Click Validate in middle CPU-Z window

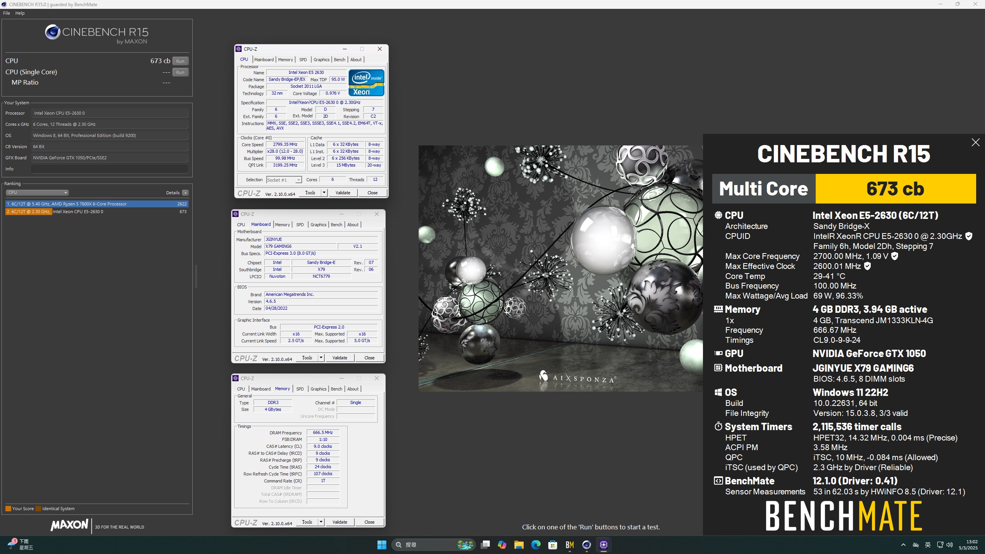(x=340, y=358)
